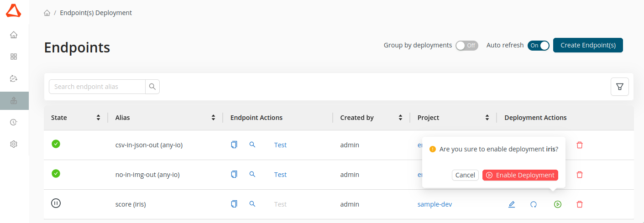Sort the table by State column

click(98, 118)
